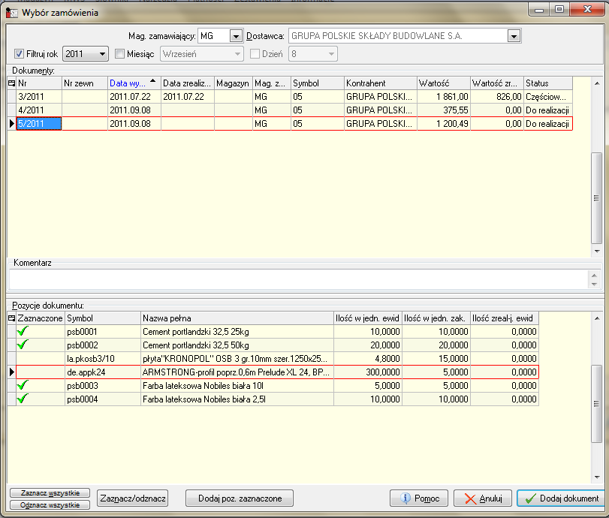Click inside the Komentarz text field
The height and width of the screenshot is (518, 609).
298,279
